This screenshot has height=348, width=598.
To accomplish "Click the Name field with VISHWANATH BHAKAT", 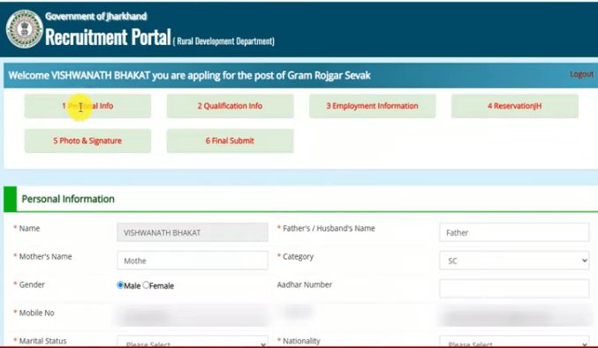I will (193, 232).
